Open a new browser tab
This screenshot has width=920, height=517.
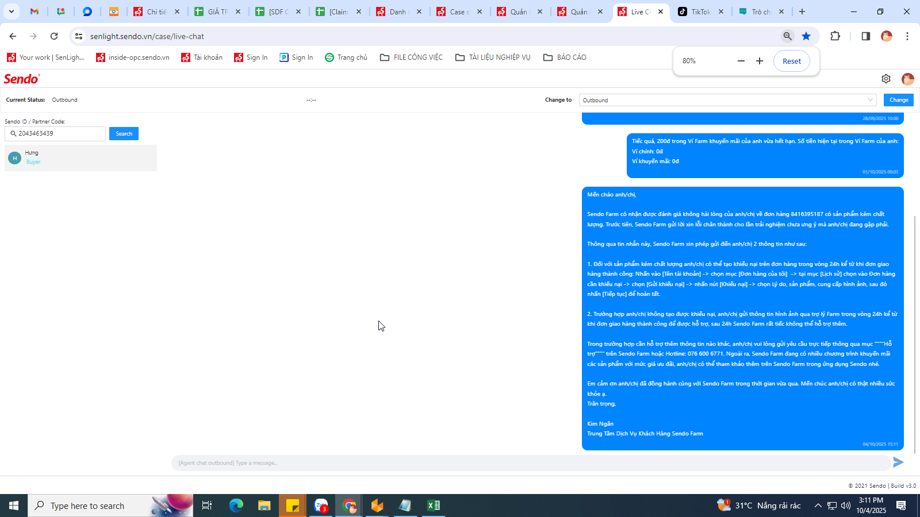(802, 11)
